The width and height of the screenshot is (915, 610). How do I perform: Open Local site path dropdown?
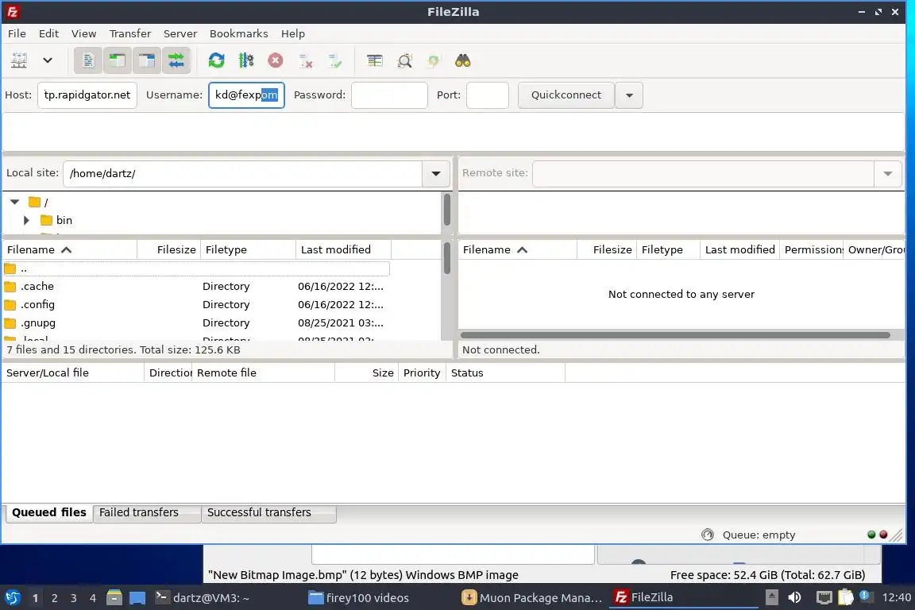(436, 173)
